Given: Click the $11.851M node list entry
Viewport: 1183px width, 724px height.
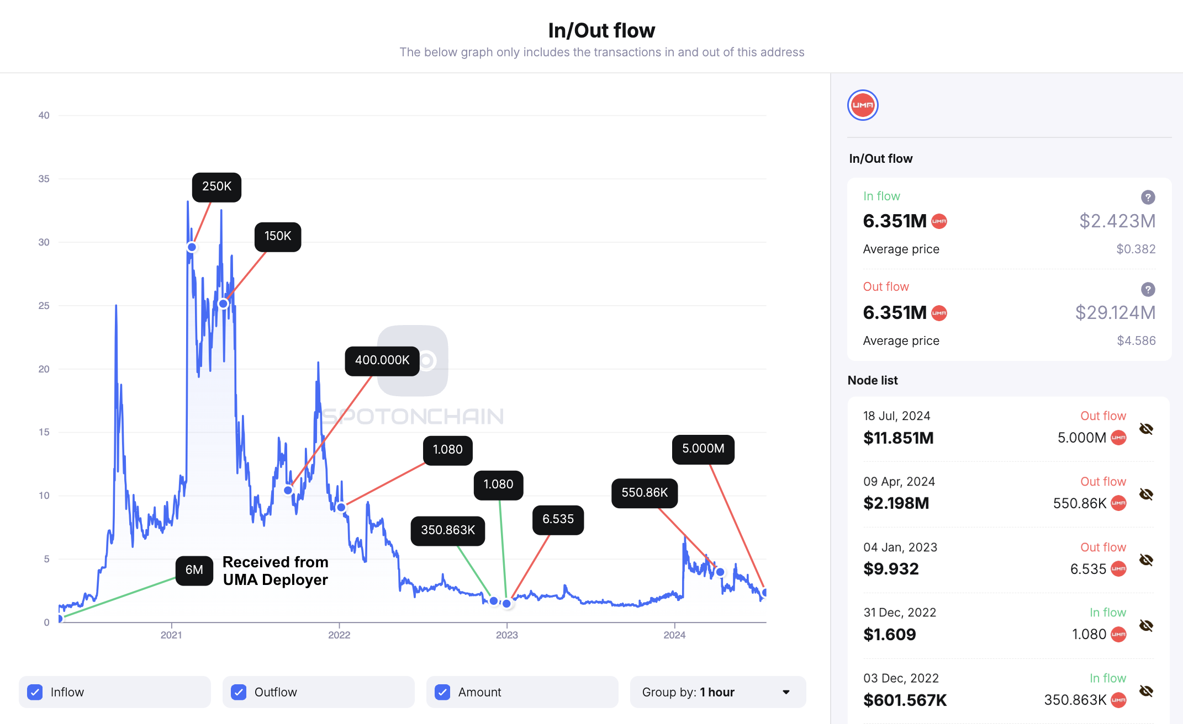Looking at the screenshot, I should (898, 438).
